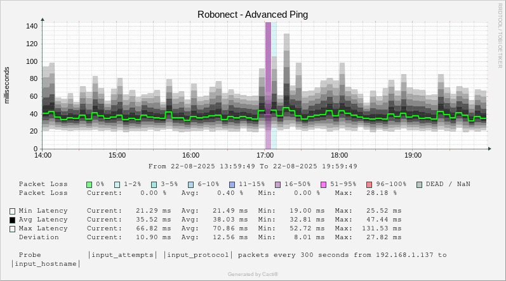Viewport: 506px width, 281px height.
Task: Click the 100 y-axis value
Action: pos(32,61)
